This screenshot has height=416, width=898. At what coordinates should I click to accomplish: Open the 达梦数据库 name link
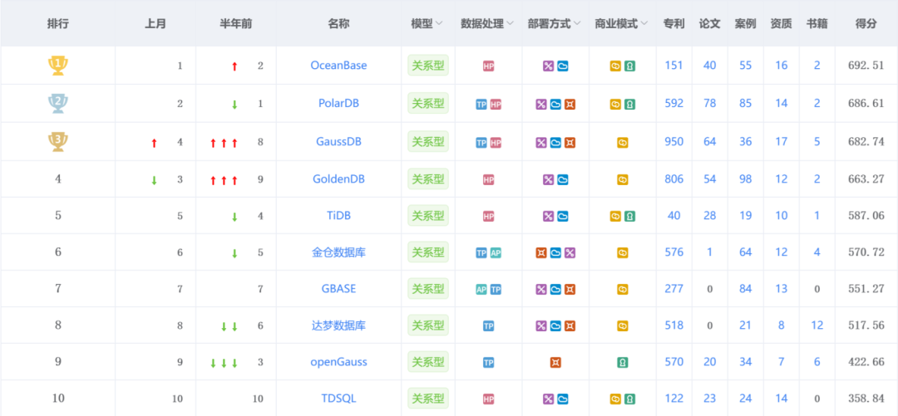[338, 325]
